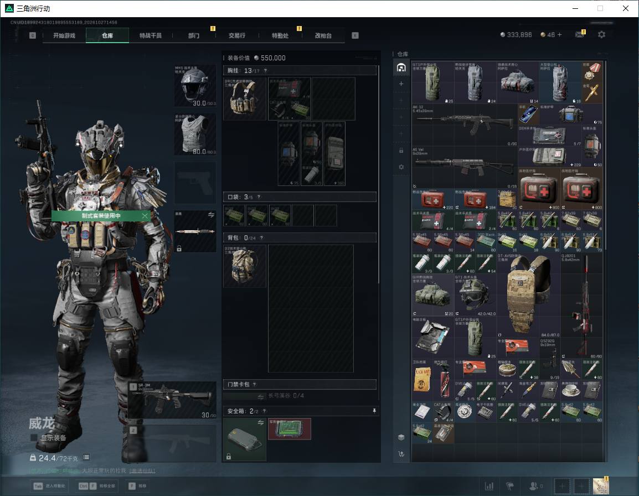Add more gold currency with plus
Viewport: 639px width, 496px height.
(559, 35)
